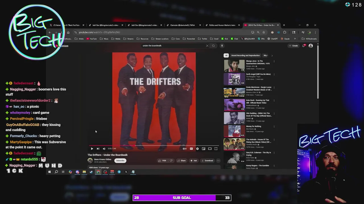Viewport: 364px width, 204px height.
Task: Click the YouTube search magnifier button
Action: point(213,46)
